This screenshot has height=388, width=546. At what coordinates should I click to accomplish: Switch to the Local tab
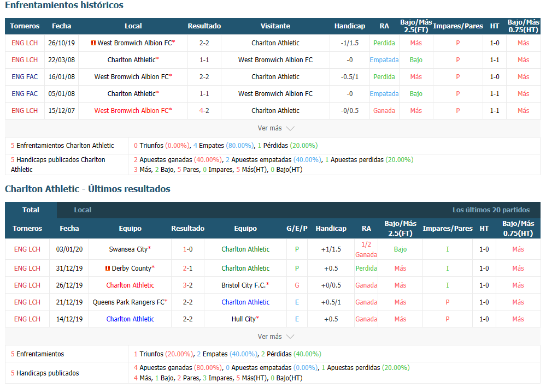(83, 210)
